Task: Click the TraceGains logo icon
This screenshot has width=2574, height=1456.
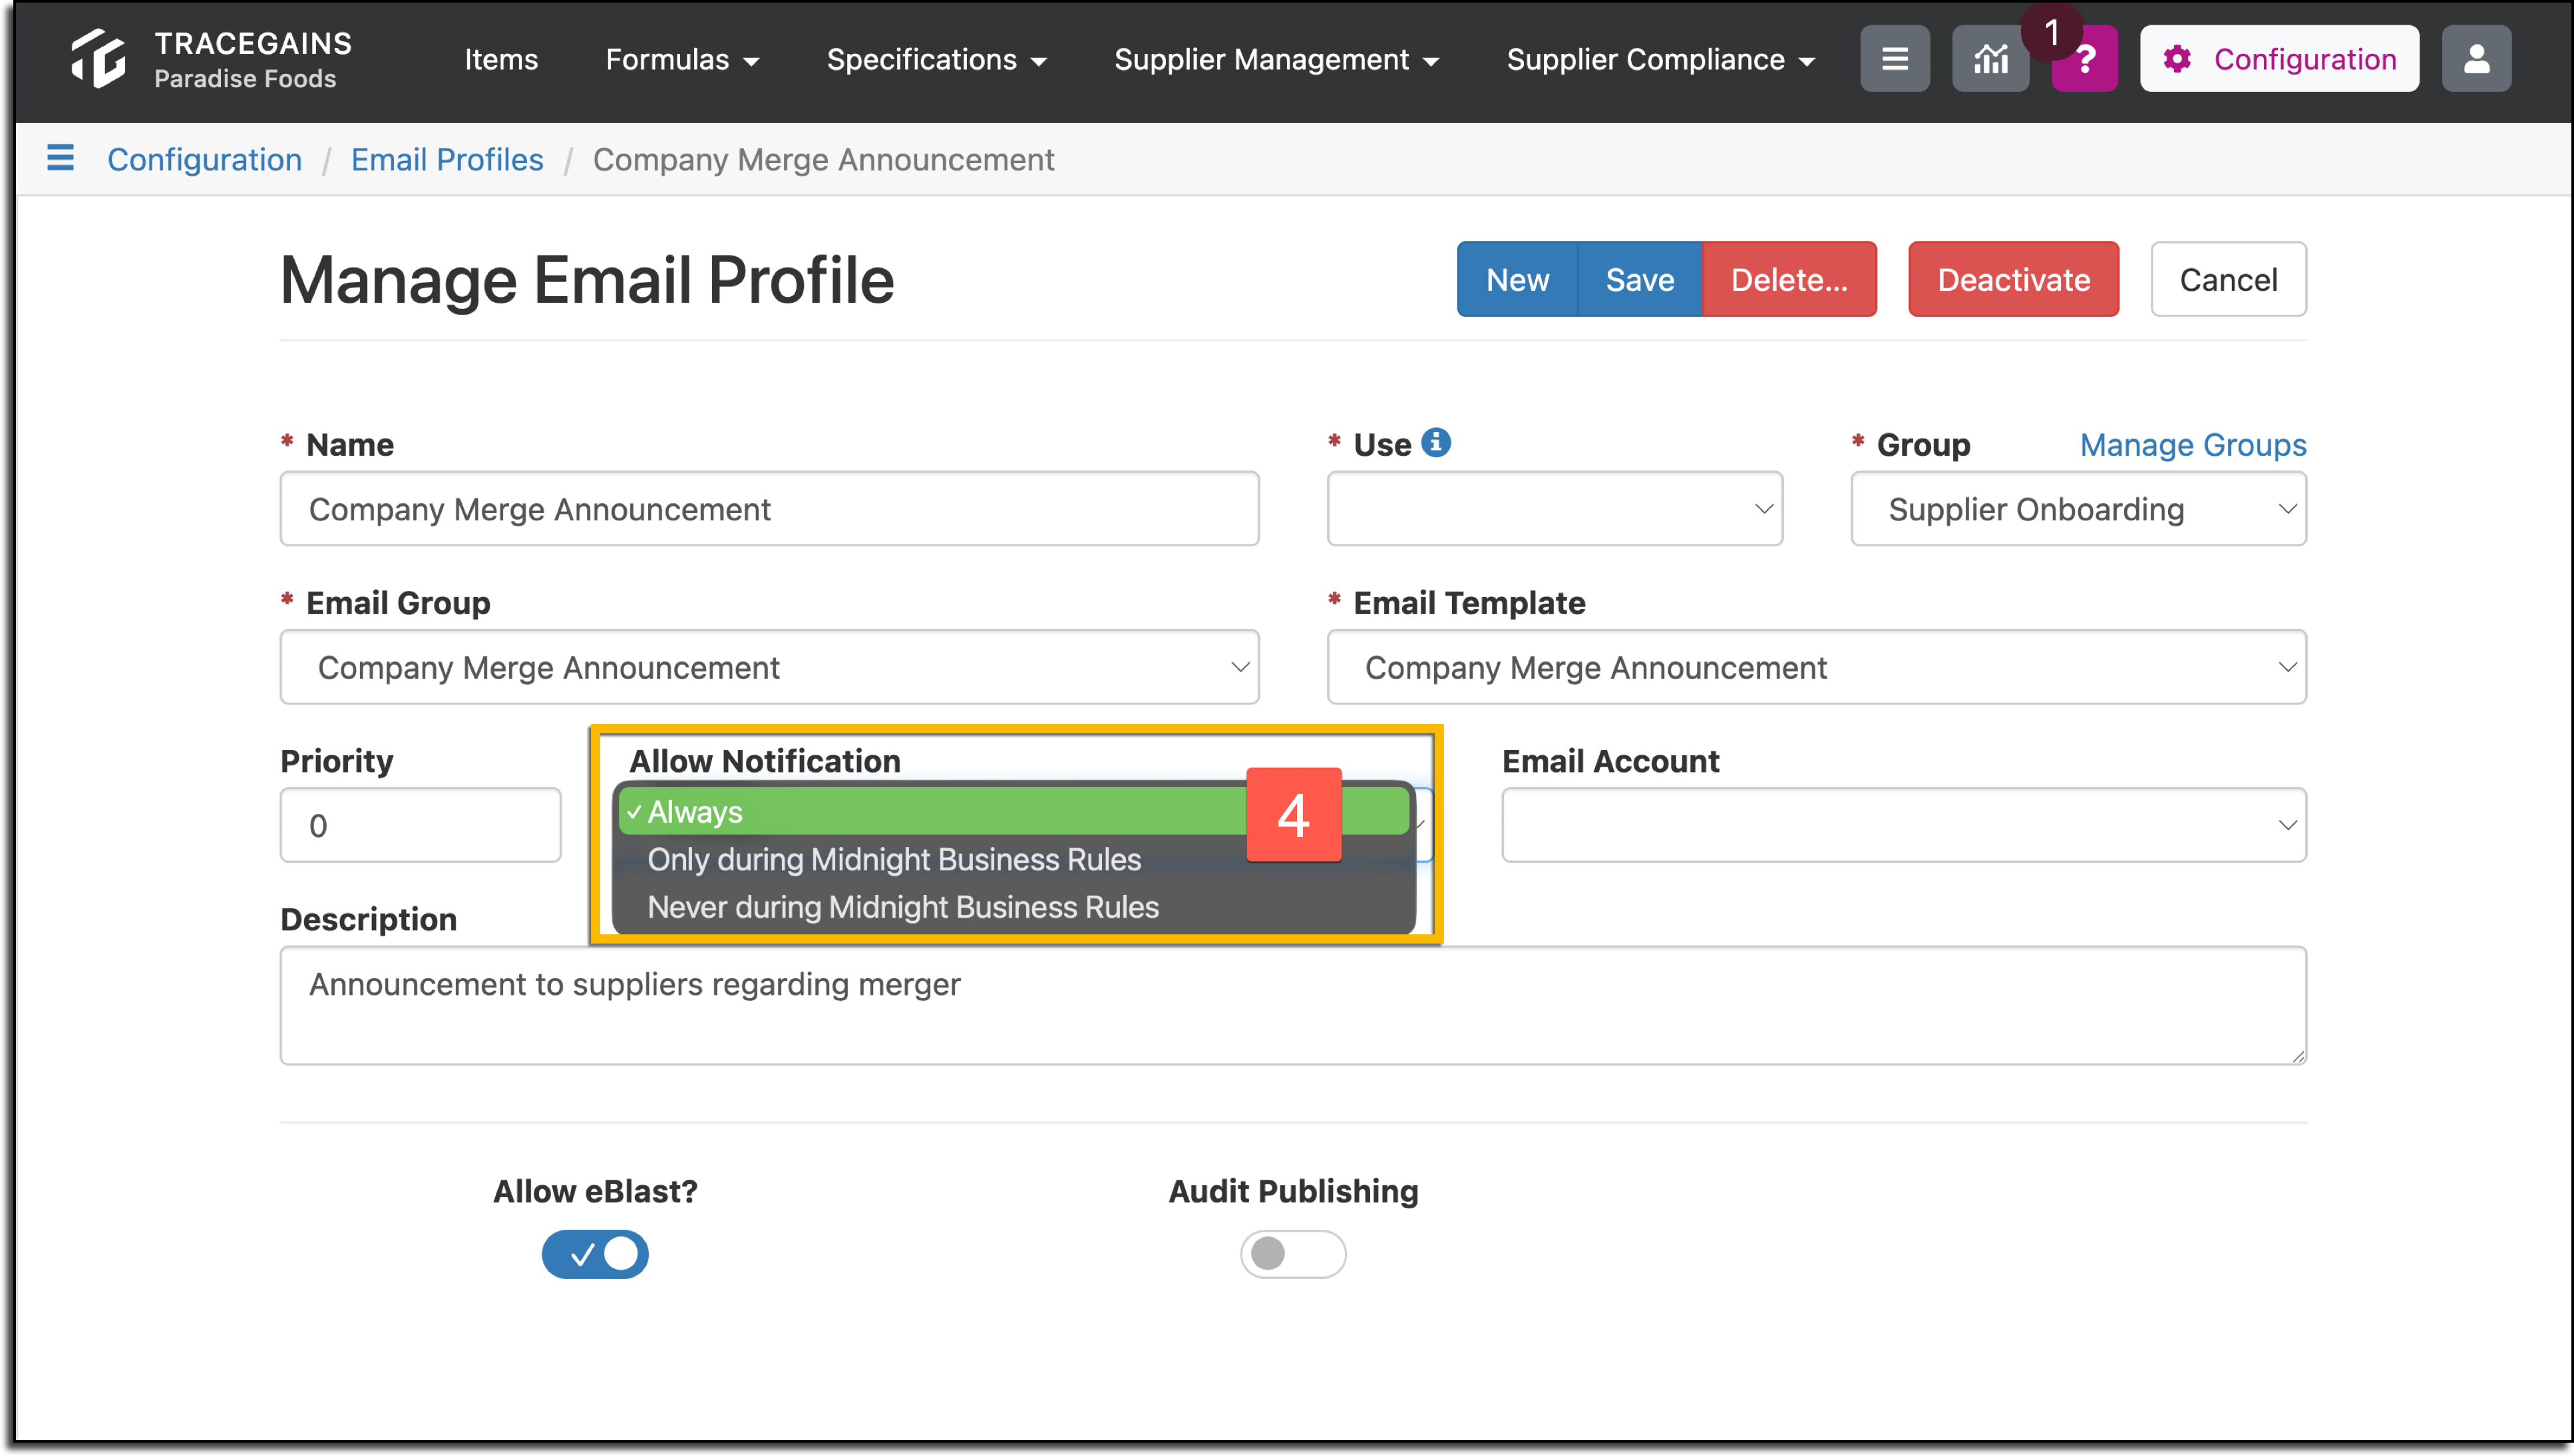Action: click(x=98, y=58)
